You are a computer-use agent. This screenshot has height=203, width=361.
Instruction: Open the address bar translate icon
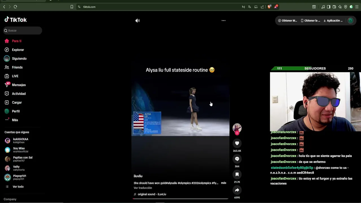pos(249,7)
